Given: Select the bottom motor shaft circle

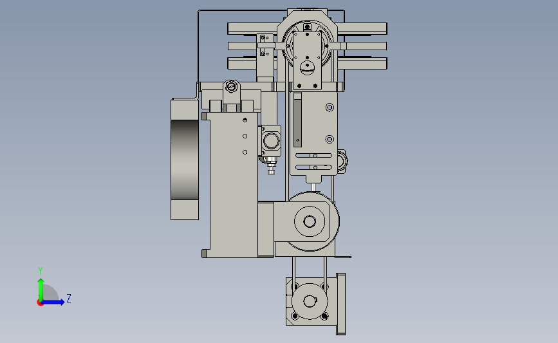Looking at the screenshot, I should [x=309, y=301].
